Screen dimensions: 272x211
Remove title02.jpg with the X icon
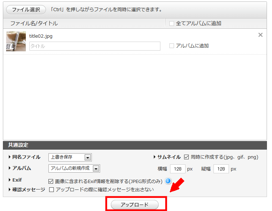pos(261,35)
